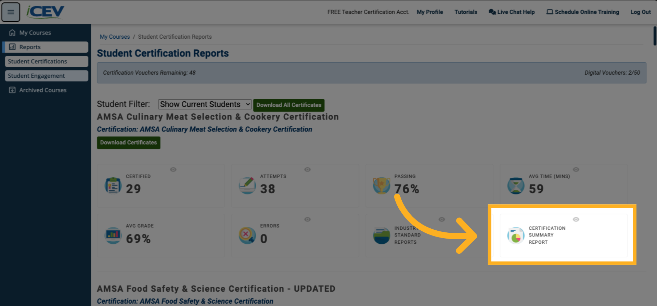Select My Courses in the sidebar
Image resolution: width=657 pixels, height=306 pixels.
point(45,33)
